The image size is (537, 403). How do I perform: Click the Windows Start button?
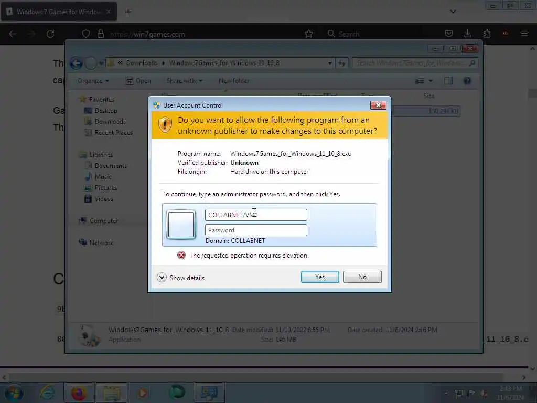[14, 393]
